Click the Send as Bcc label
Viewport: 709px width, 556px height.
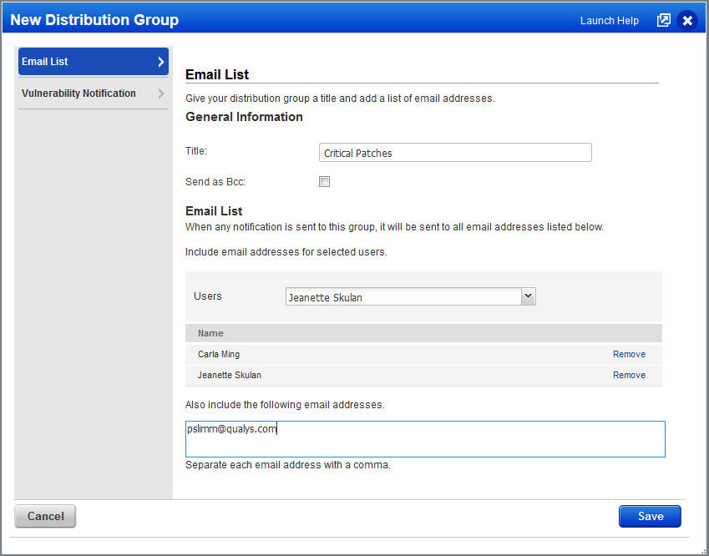tap(215, 182)
